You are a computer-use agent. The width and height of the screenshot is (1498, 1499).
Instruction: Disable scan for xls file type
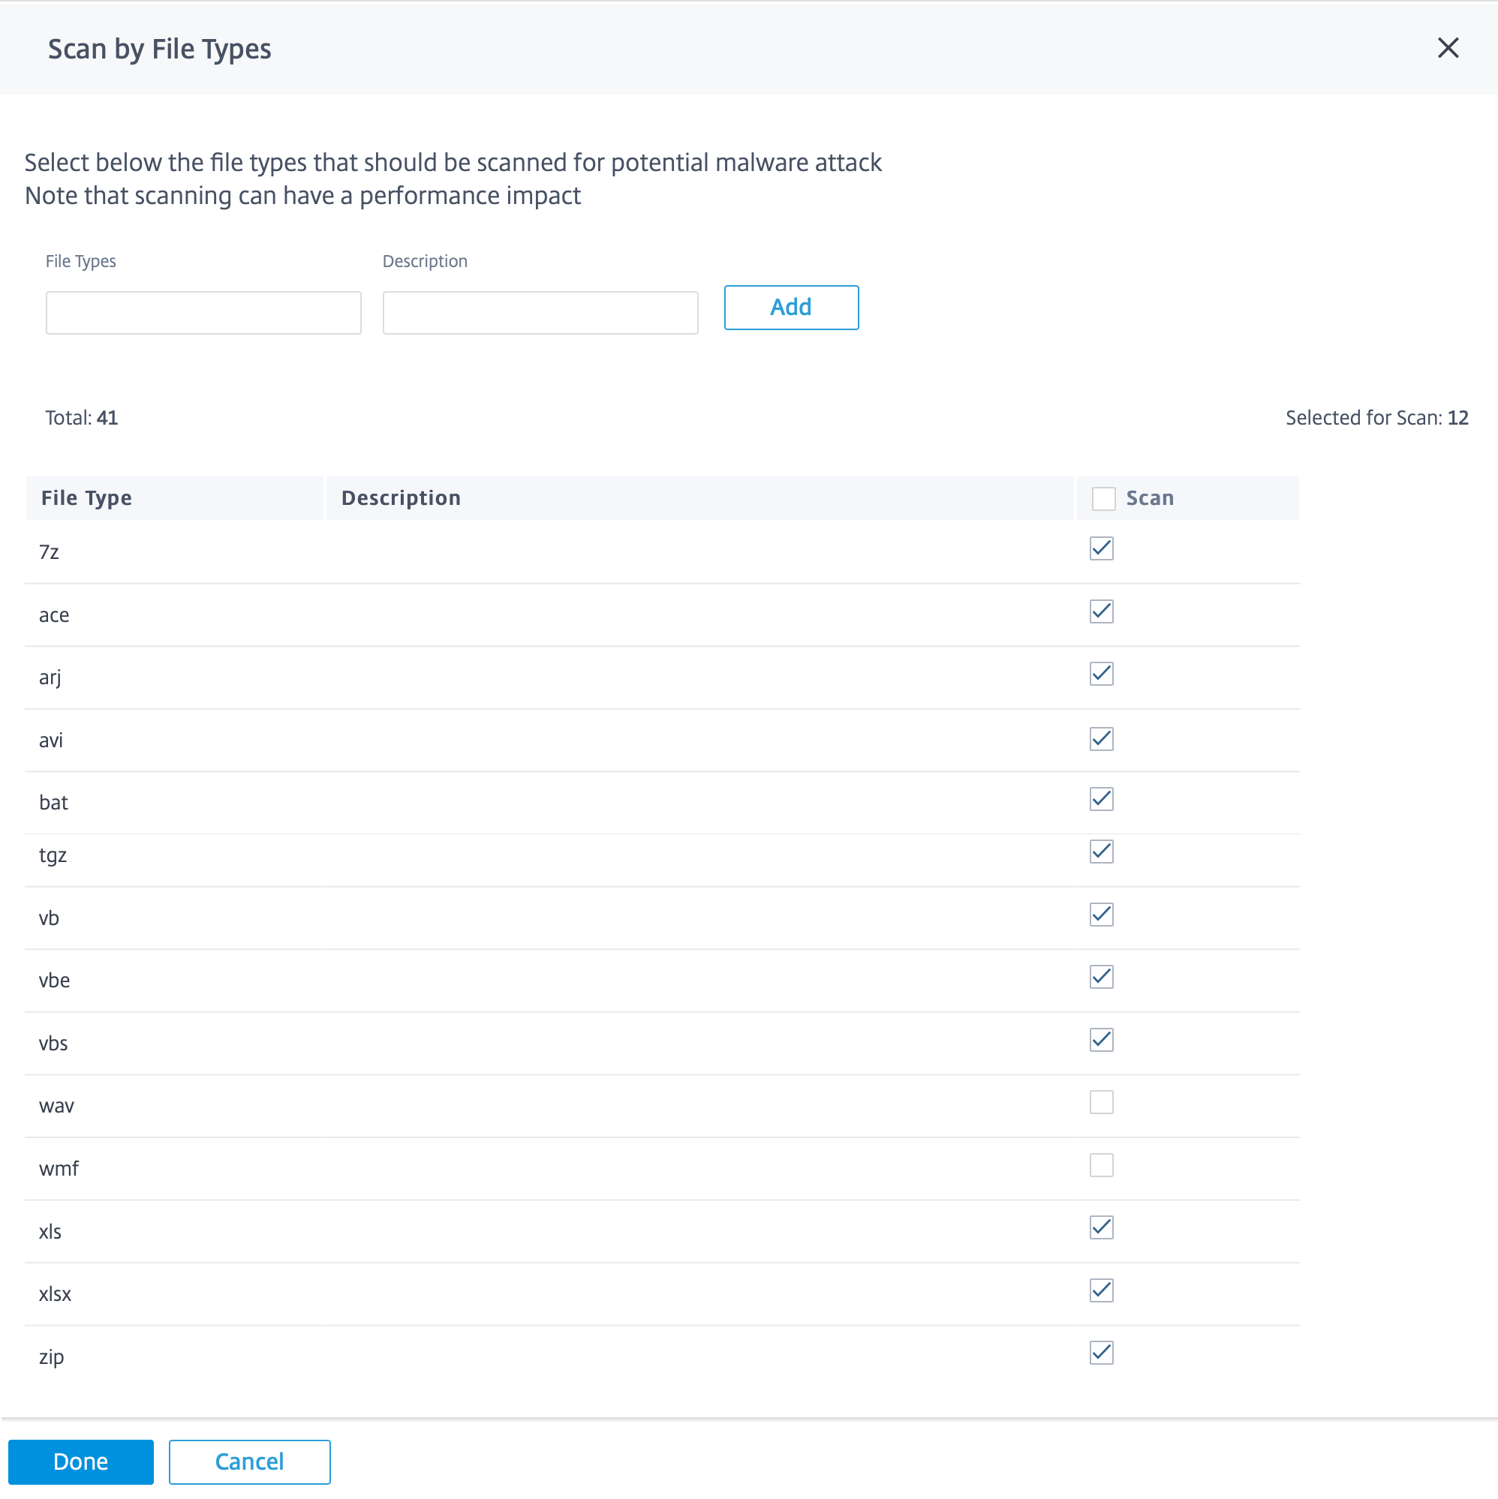tap(1100, 1227)
